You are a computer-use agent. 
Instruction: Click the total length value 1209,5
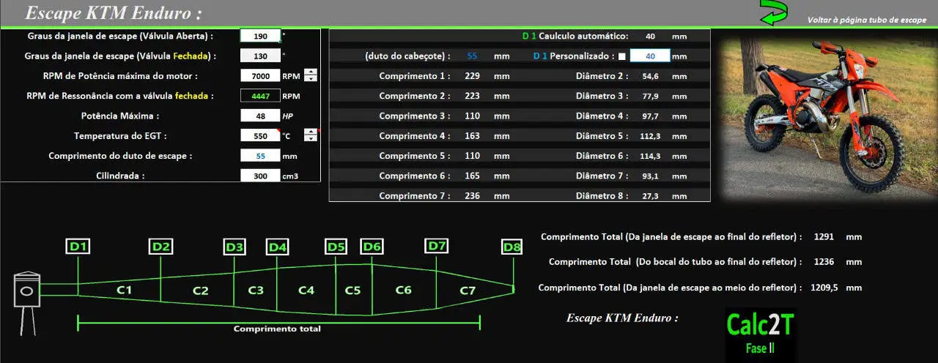824,288
